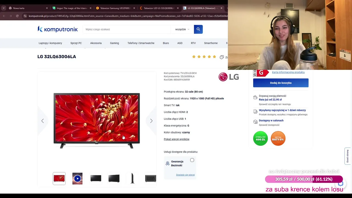
Task: Tick the Gwarancja Beztroski checkbox
Action: click(192, 160)
